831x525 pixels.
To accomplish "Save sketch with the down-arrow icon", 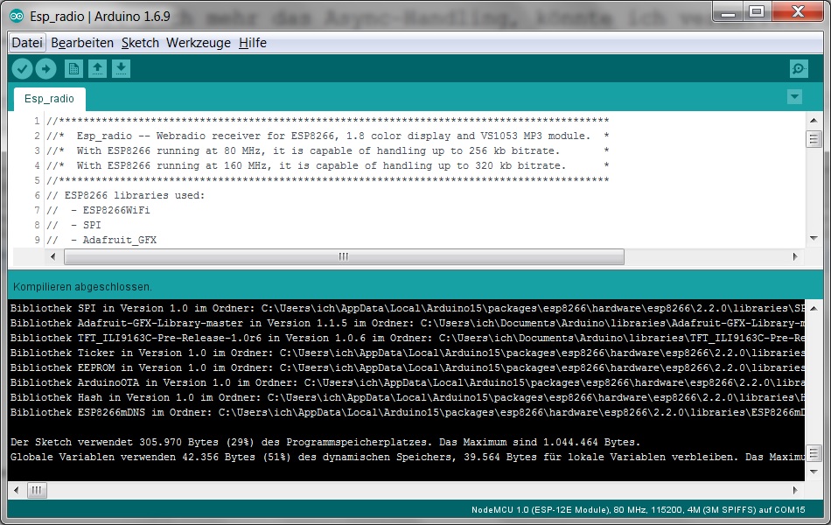I will point(122,69).
